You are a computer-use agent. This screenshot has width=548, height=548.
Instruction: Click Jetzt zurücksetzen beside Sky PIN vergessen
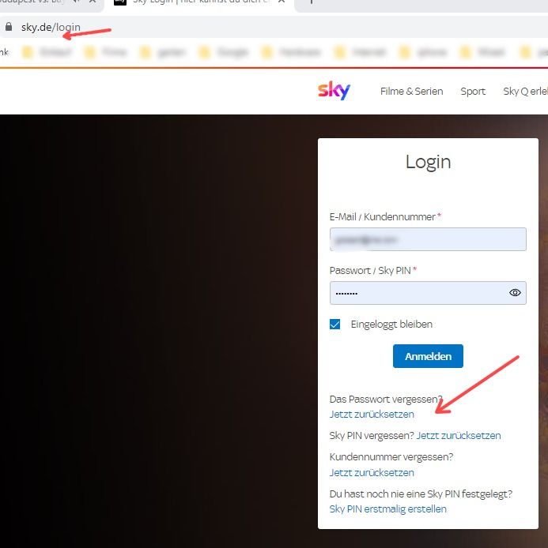click(x=459, y=435)
